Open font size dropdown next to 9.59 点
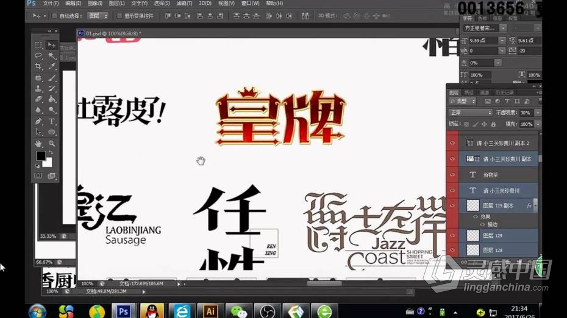 coord(502,41)
